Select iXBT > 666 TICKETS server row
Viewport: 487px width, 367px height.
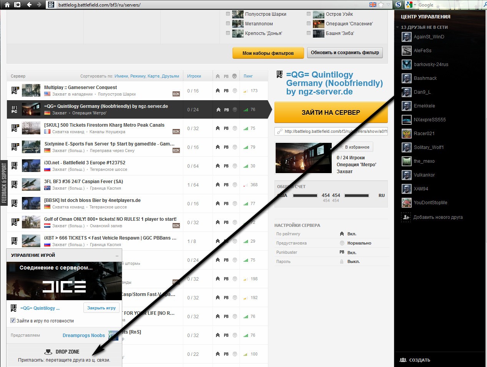pyautogui.click(x=137, y=241)
